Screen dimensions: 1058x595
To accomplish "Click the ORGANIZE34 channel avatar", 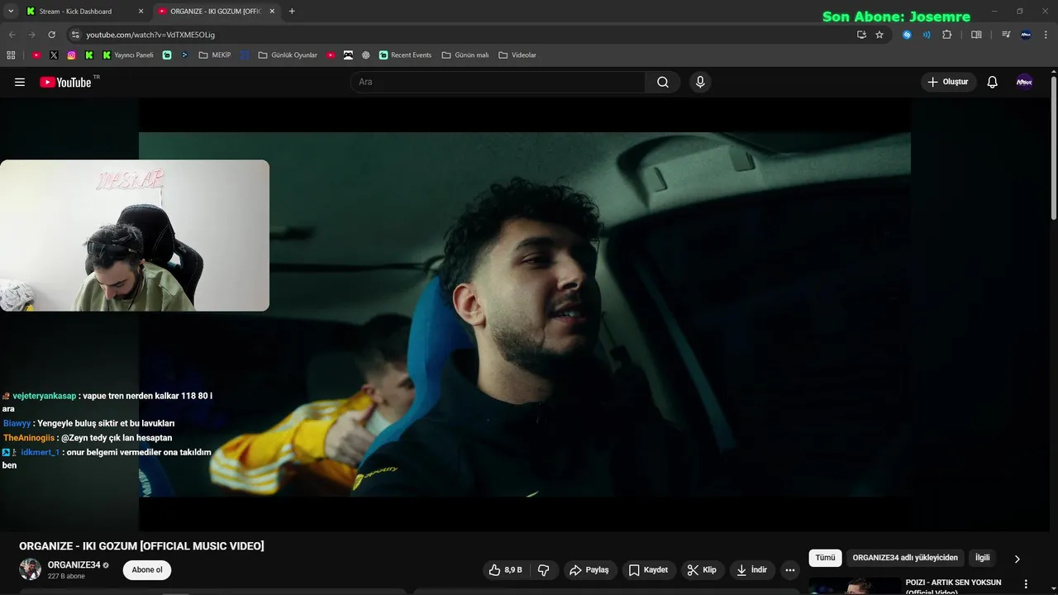I will click(x=31, y=569).
